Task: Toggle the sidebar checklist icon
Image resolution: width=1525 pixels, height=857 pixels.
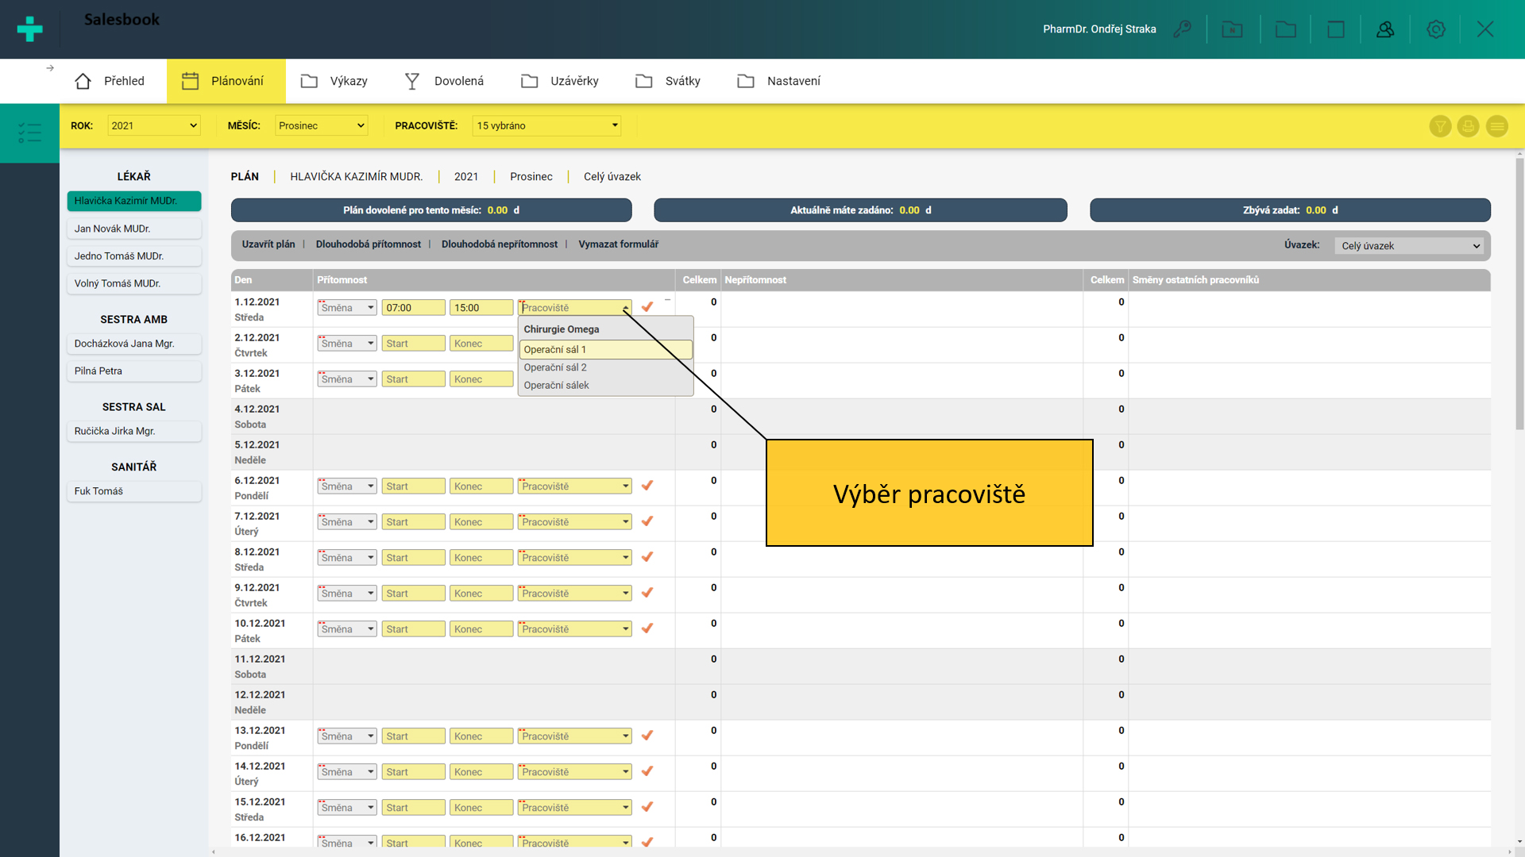Action: [29, 133]
